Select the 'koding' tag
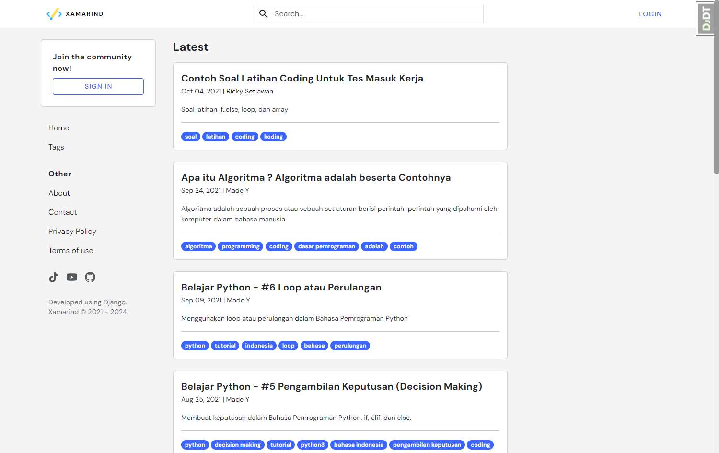This screenshot has width=719, height=453. [x=273, y=137]
